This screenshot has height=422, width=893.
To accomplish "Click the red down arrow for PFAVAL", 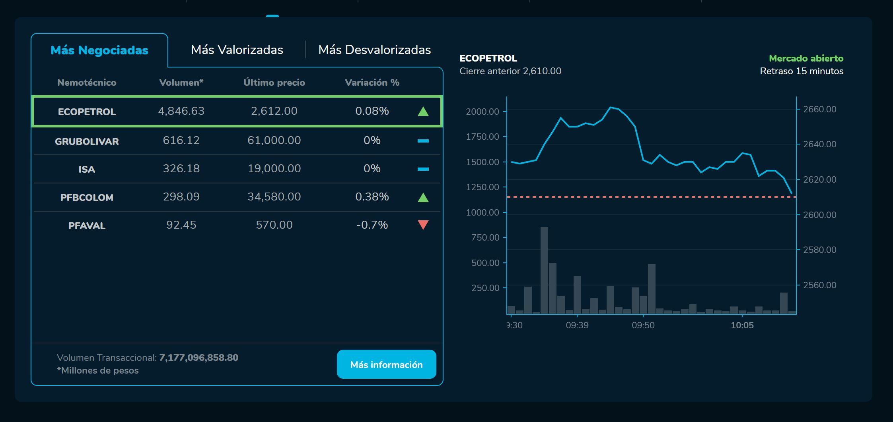I will tap(423, 225).
